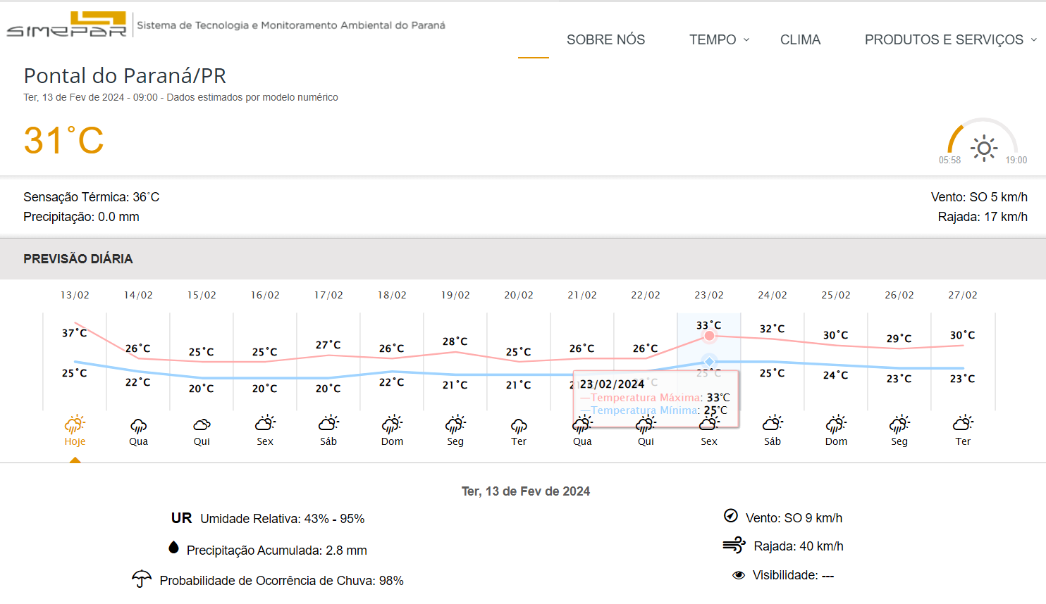This screenshot has height=604, width=1046.
Task: Click the 28°C maximum for 19/02
Action: [x=455, y=341]
